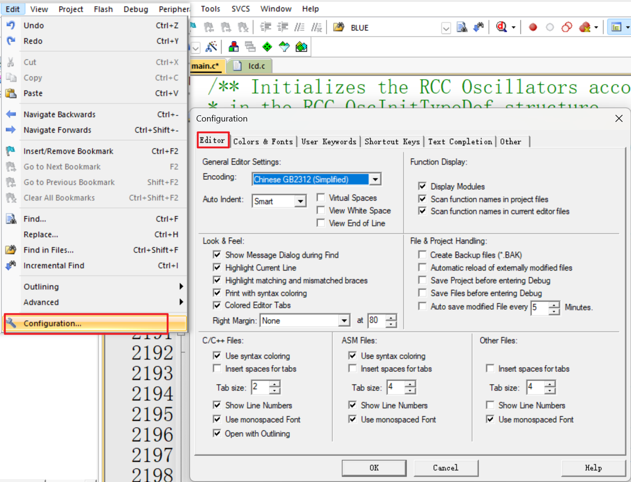This screenshot has width=631, height=482.
Task: Expand the Auto Indent Smart dropdown
Action: coord(300,201)
